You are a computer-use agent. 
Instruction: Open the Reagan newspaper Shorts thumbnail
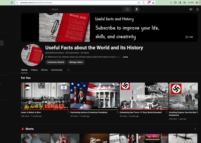click(x=124, y=138)
